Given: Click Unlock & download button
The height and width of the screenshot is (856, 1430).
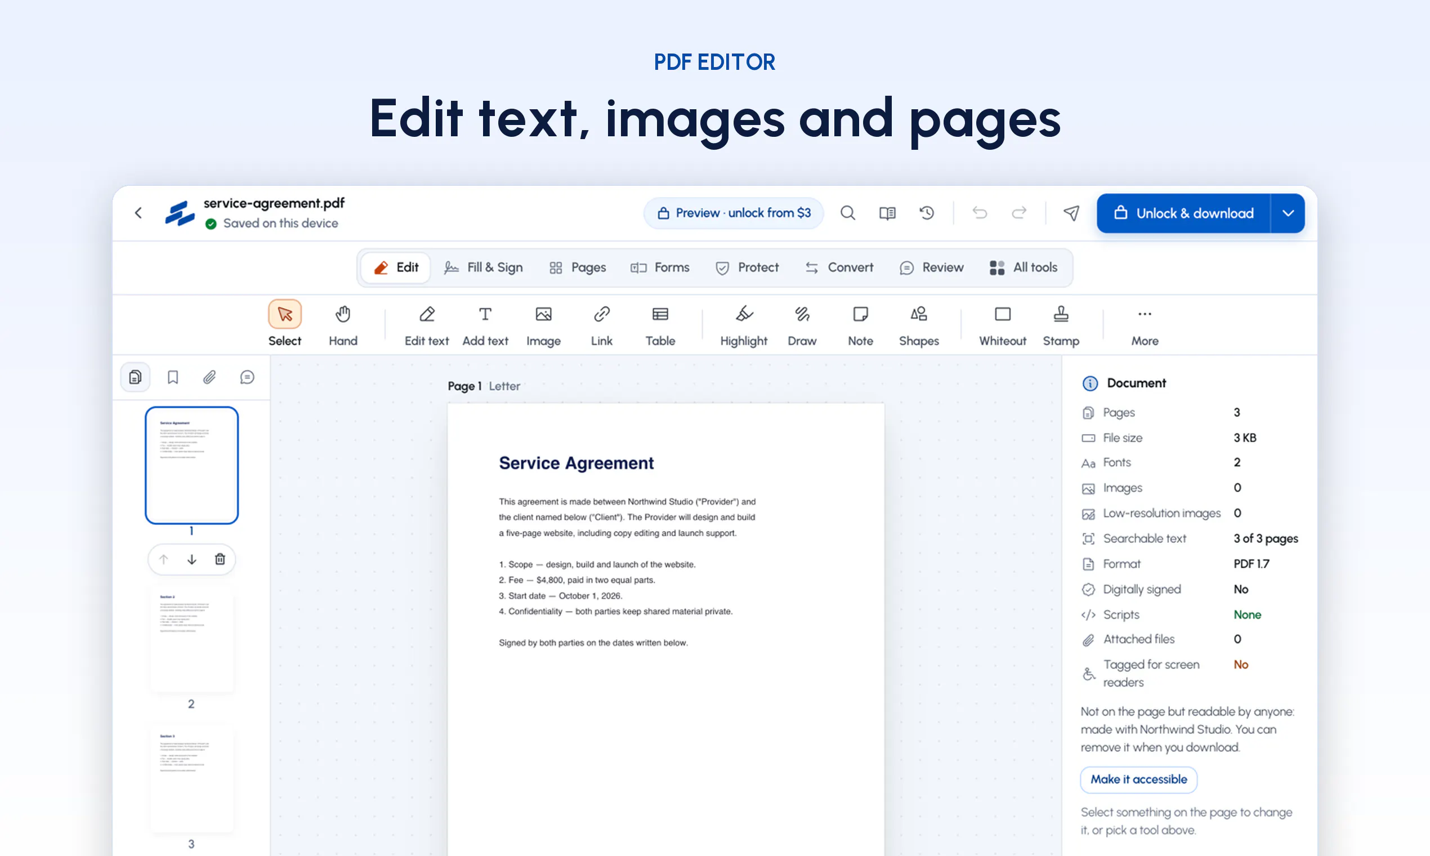Looking at the screenshot, I should (x=1183, y=213).
